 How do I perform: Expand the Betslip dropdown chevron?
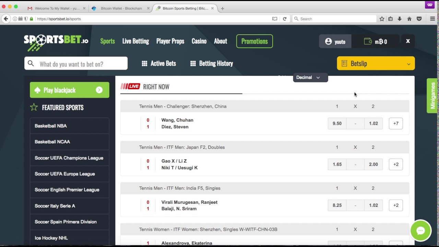[408, 64]
